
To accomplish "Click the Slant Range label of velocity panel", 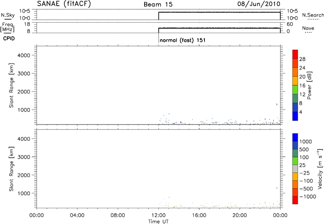I will click(x=11, y=169).
